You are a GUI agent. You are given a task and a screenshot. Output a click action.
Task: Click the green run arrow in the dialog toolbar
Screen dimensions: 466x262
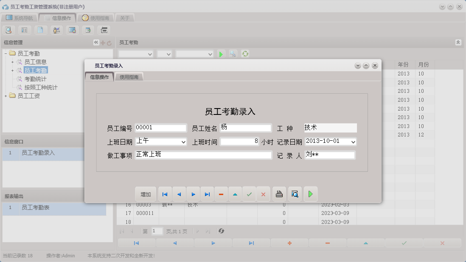310,194
